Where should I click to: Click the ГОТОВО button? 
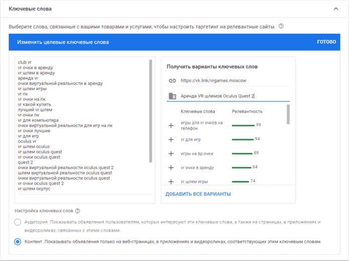pos(326,42)
